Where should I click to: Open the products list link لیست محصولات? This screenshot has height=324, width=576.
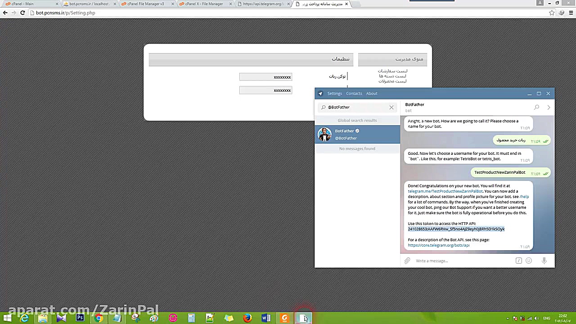(392, 81)
